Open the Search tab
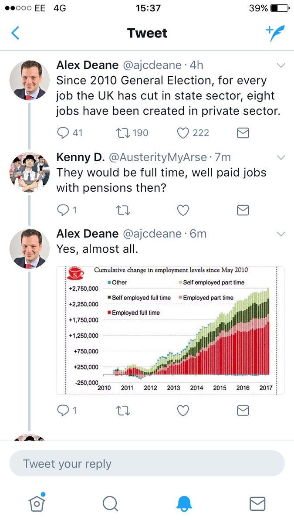294x523 pixels. 110,504
